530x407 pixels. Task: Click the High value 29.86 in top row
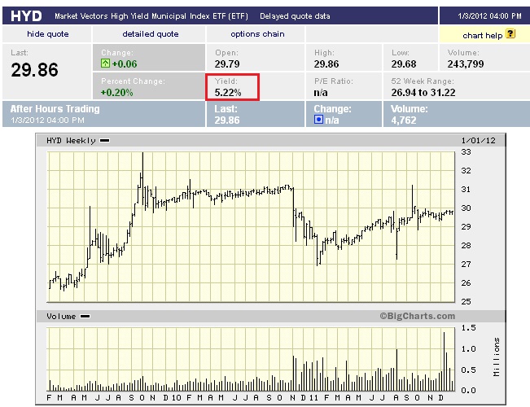326,63
